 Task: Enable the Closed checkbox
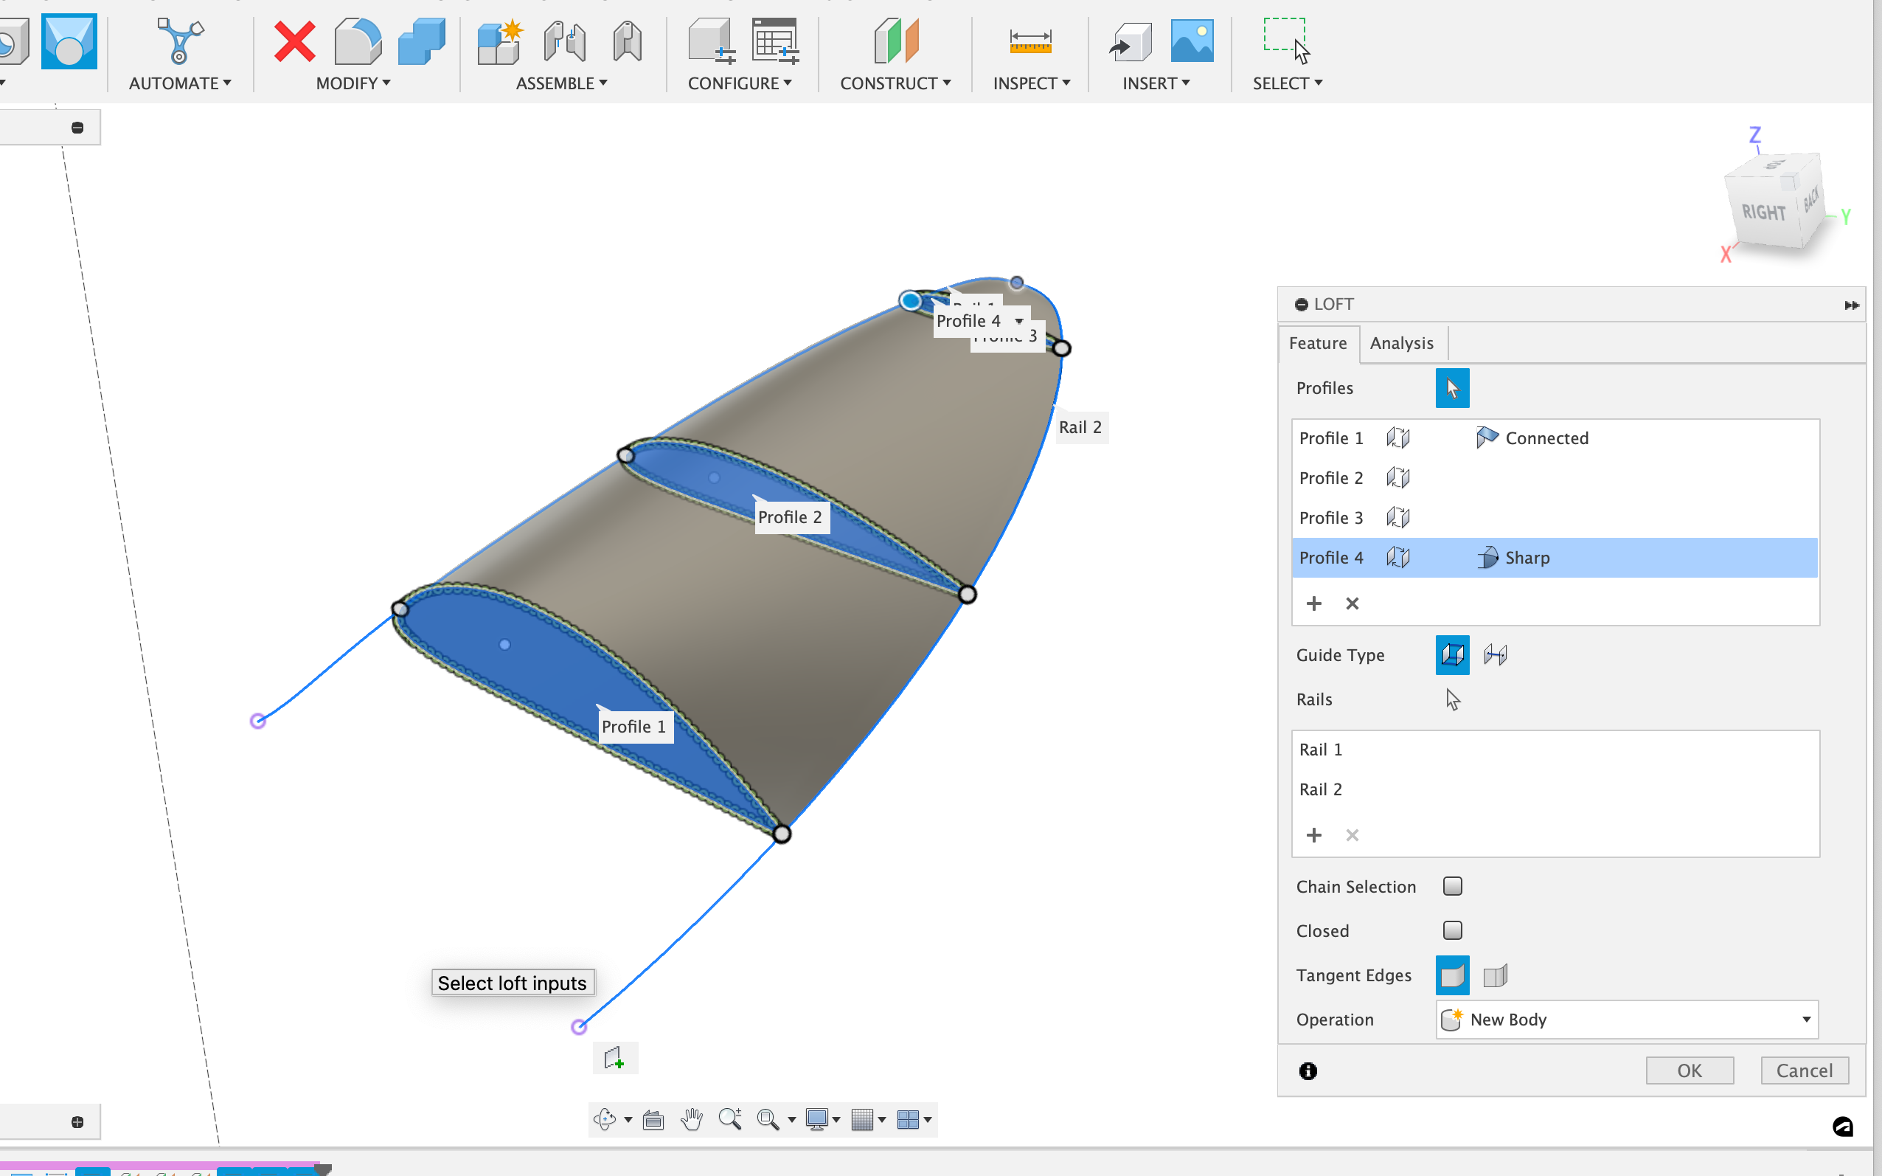[1452, 930]
